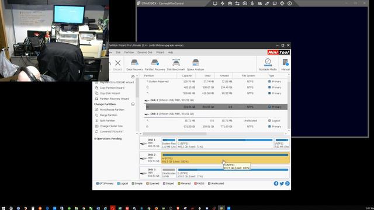Collapse the Change Partition section
Image resolution: width=374 pixels, height=210 pixels.
(x=133, y=104)
